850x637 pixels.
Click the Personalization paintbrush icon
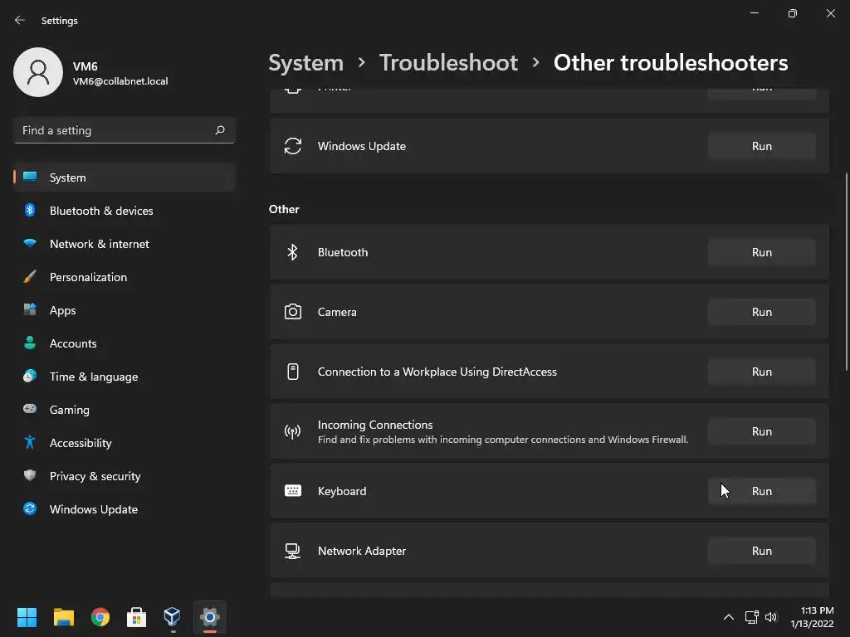[30, 277]
